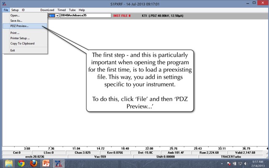Click the 3.68 axis label
Screen dimensions: 269x168
click(27, 148)
